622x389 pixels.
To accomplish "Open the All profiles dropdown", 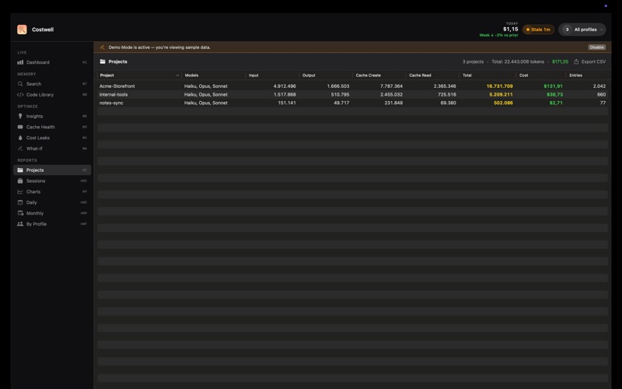I will coord(582,30).
